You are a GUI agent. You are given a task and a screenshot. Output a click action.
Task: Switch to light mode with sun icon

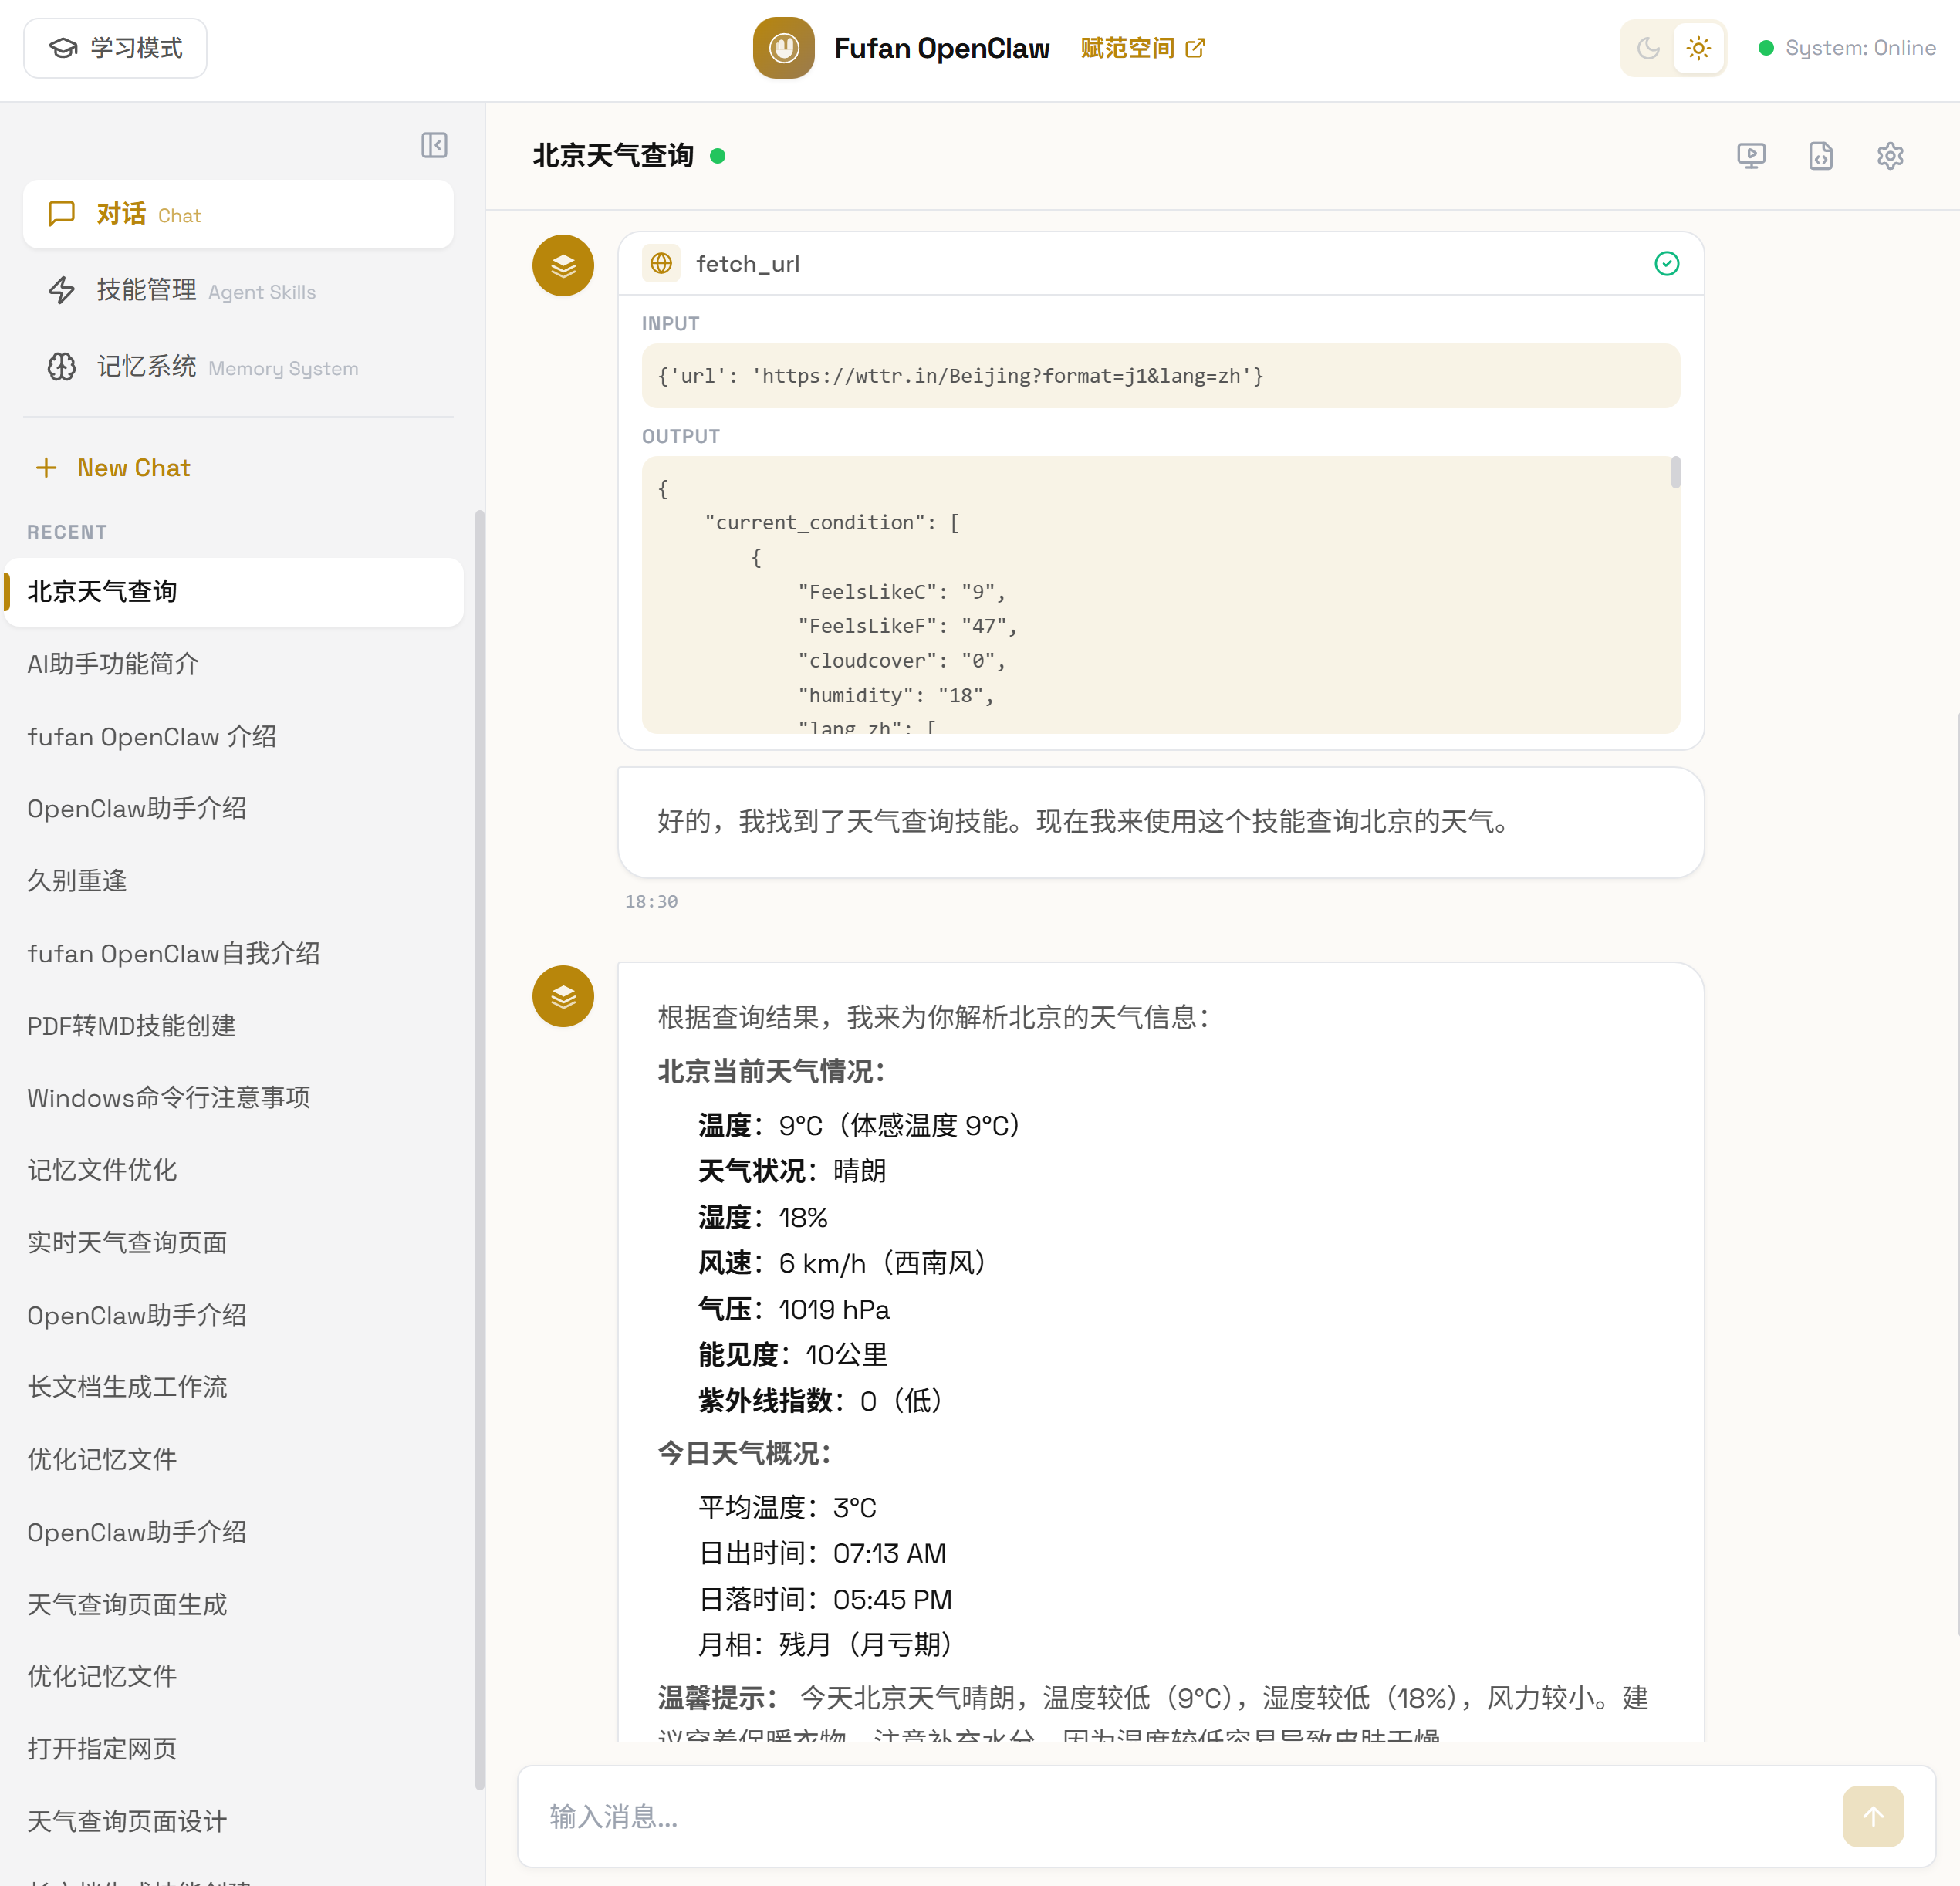(1698, 48)
